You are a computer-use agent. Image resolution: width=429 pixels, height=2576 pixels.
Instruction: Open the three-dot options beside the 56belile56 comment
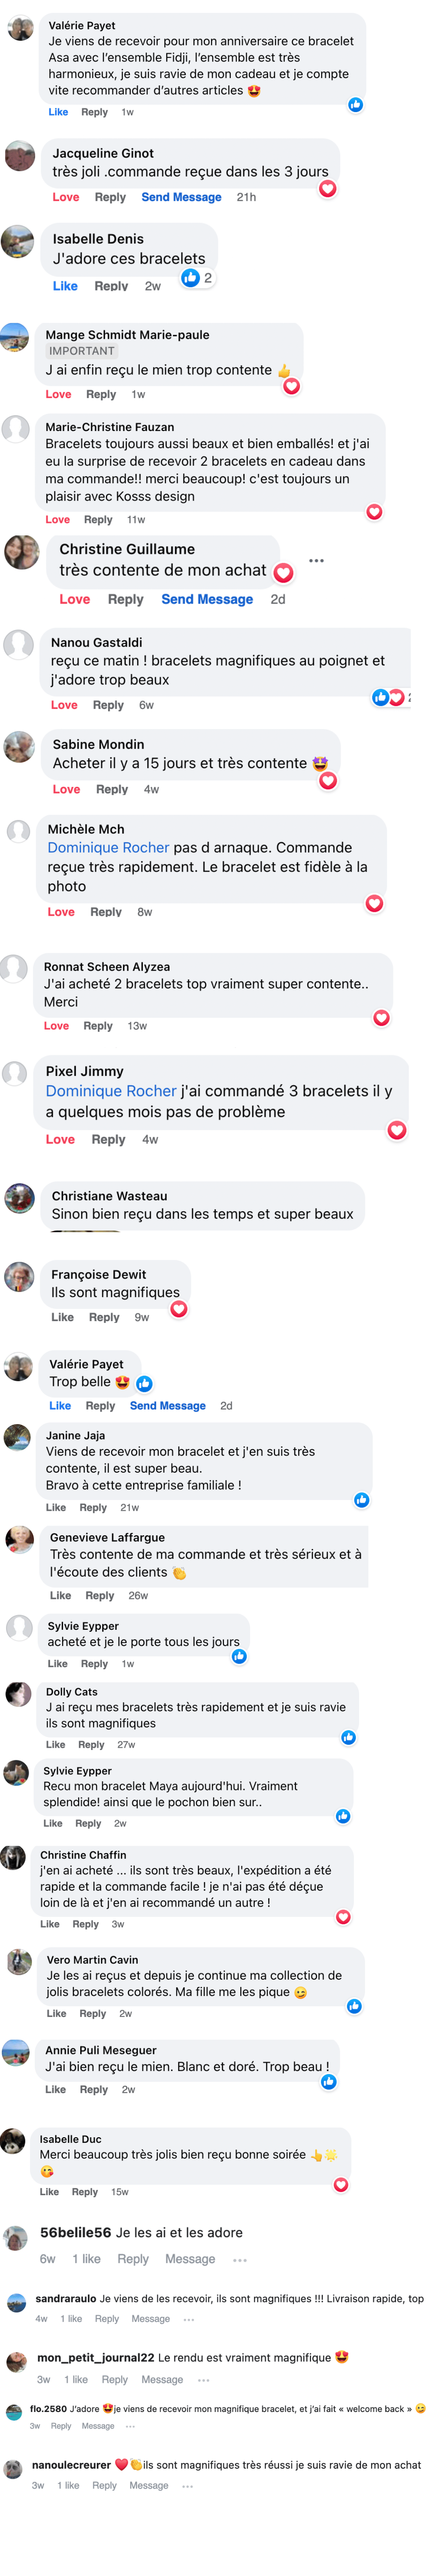[240, 2259]
